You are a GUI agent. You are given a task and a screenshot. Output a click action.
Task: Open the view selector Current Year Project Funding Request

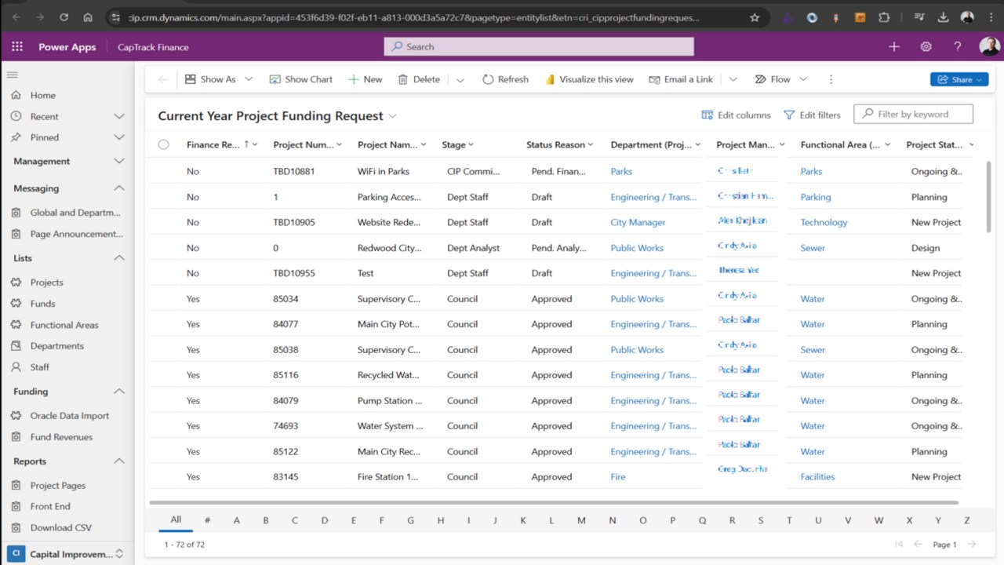pyautogui.click(x=278, y=116)
